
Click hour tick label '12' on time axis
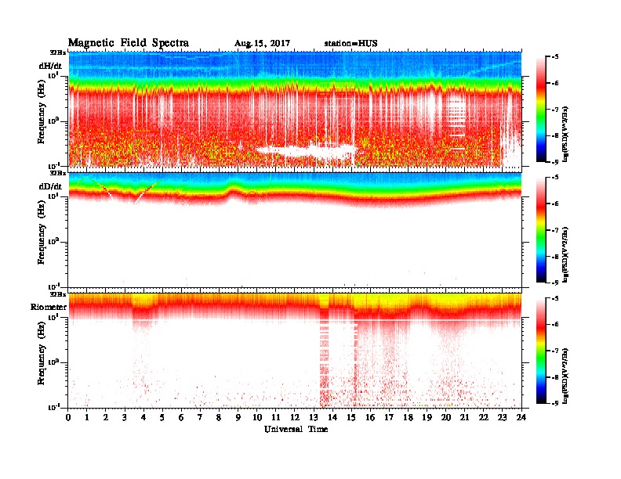point(295,418)
